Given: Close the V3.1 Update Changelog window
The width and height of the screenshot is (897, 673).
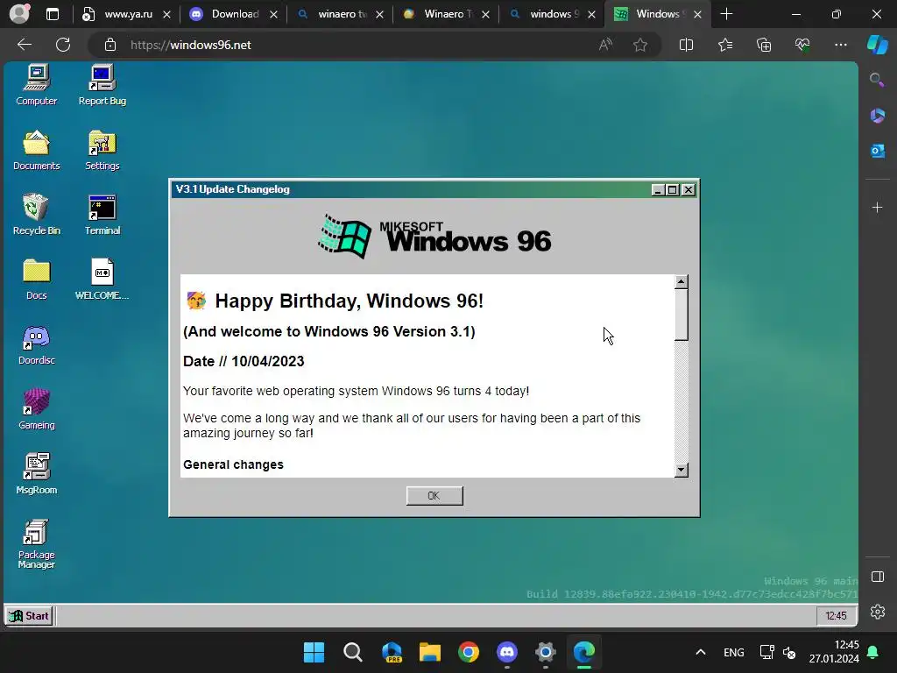Looking at the screenshot, I should coord(689,190).
